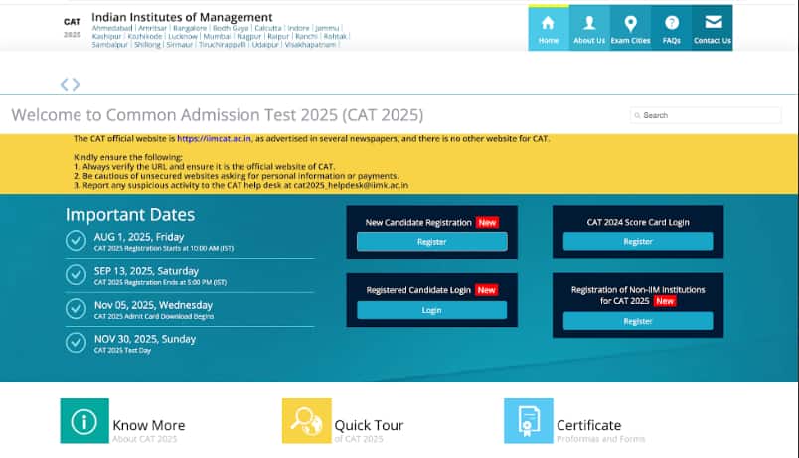Click the Udaipur institute link
The image size is (799, 458).
265,45
